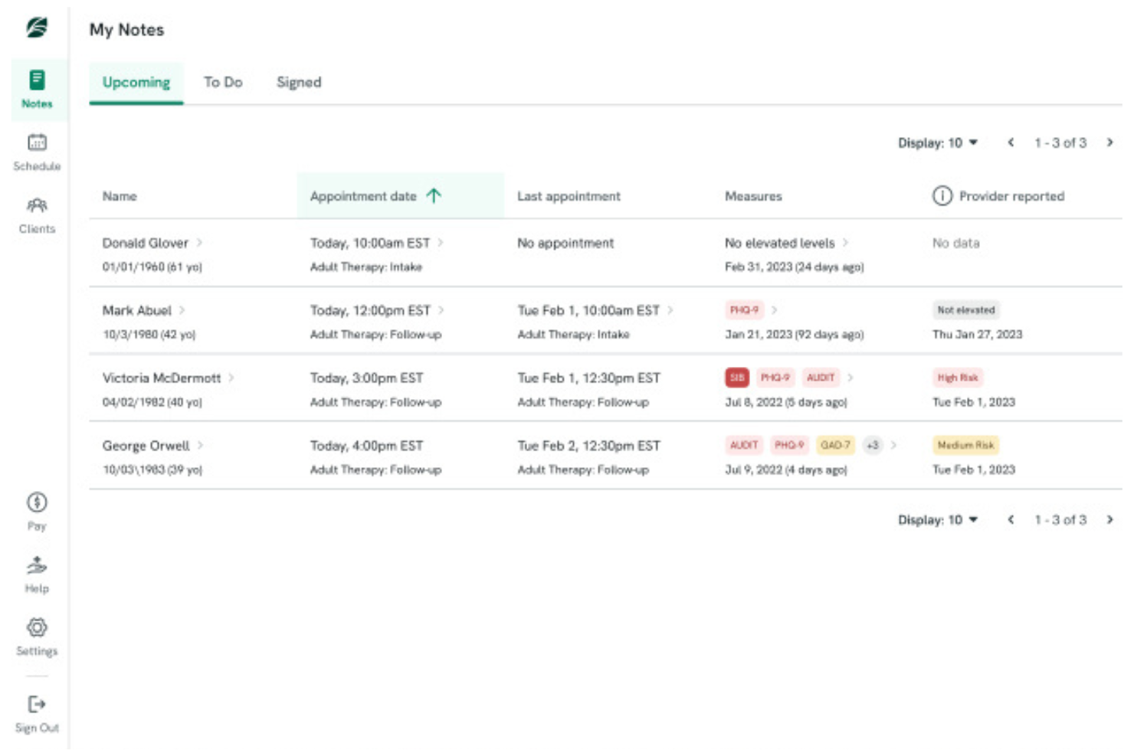Viewport: 1134px width, 756px height.
Task: Go to next page in bottom pagination
Action: pos(1109,519)
